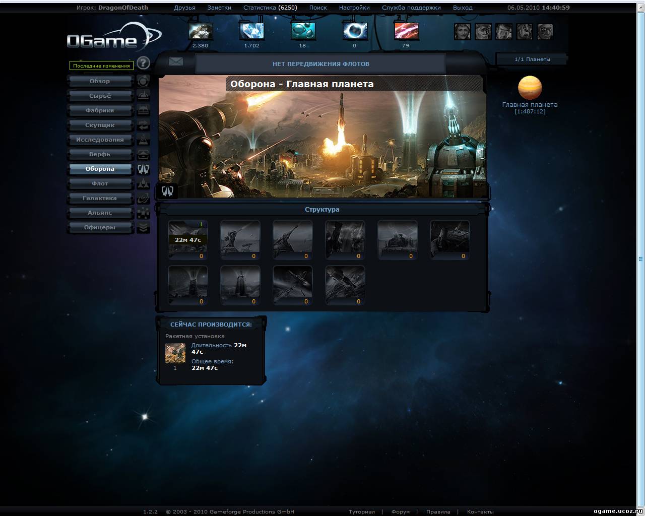Select the orange Главная планета planet image

point(530,88)
